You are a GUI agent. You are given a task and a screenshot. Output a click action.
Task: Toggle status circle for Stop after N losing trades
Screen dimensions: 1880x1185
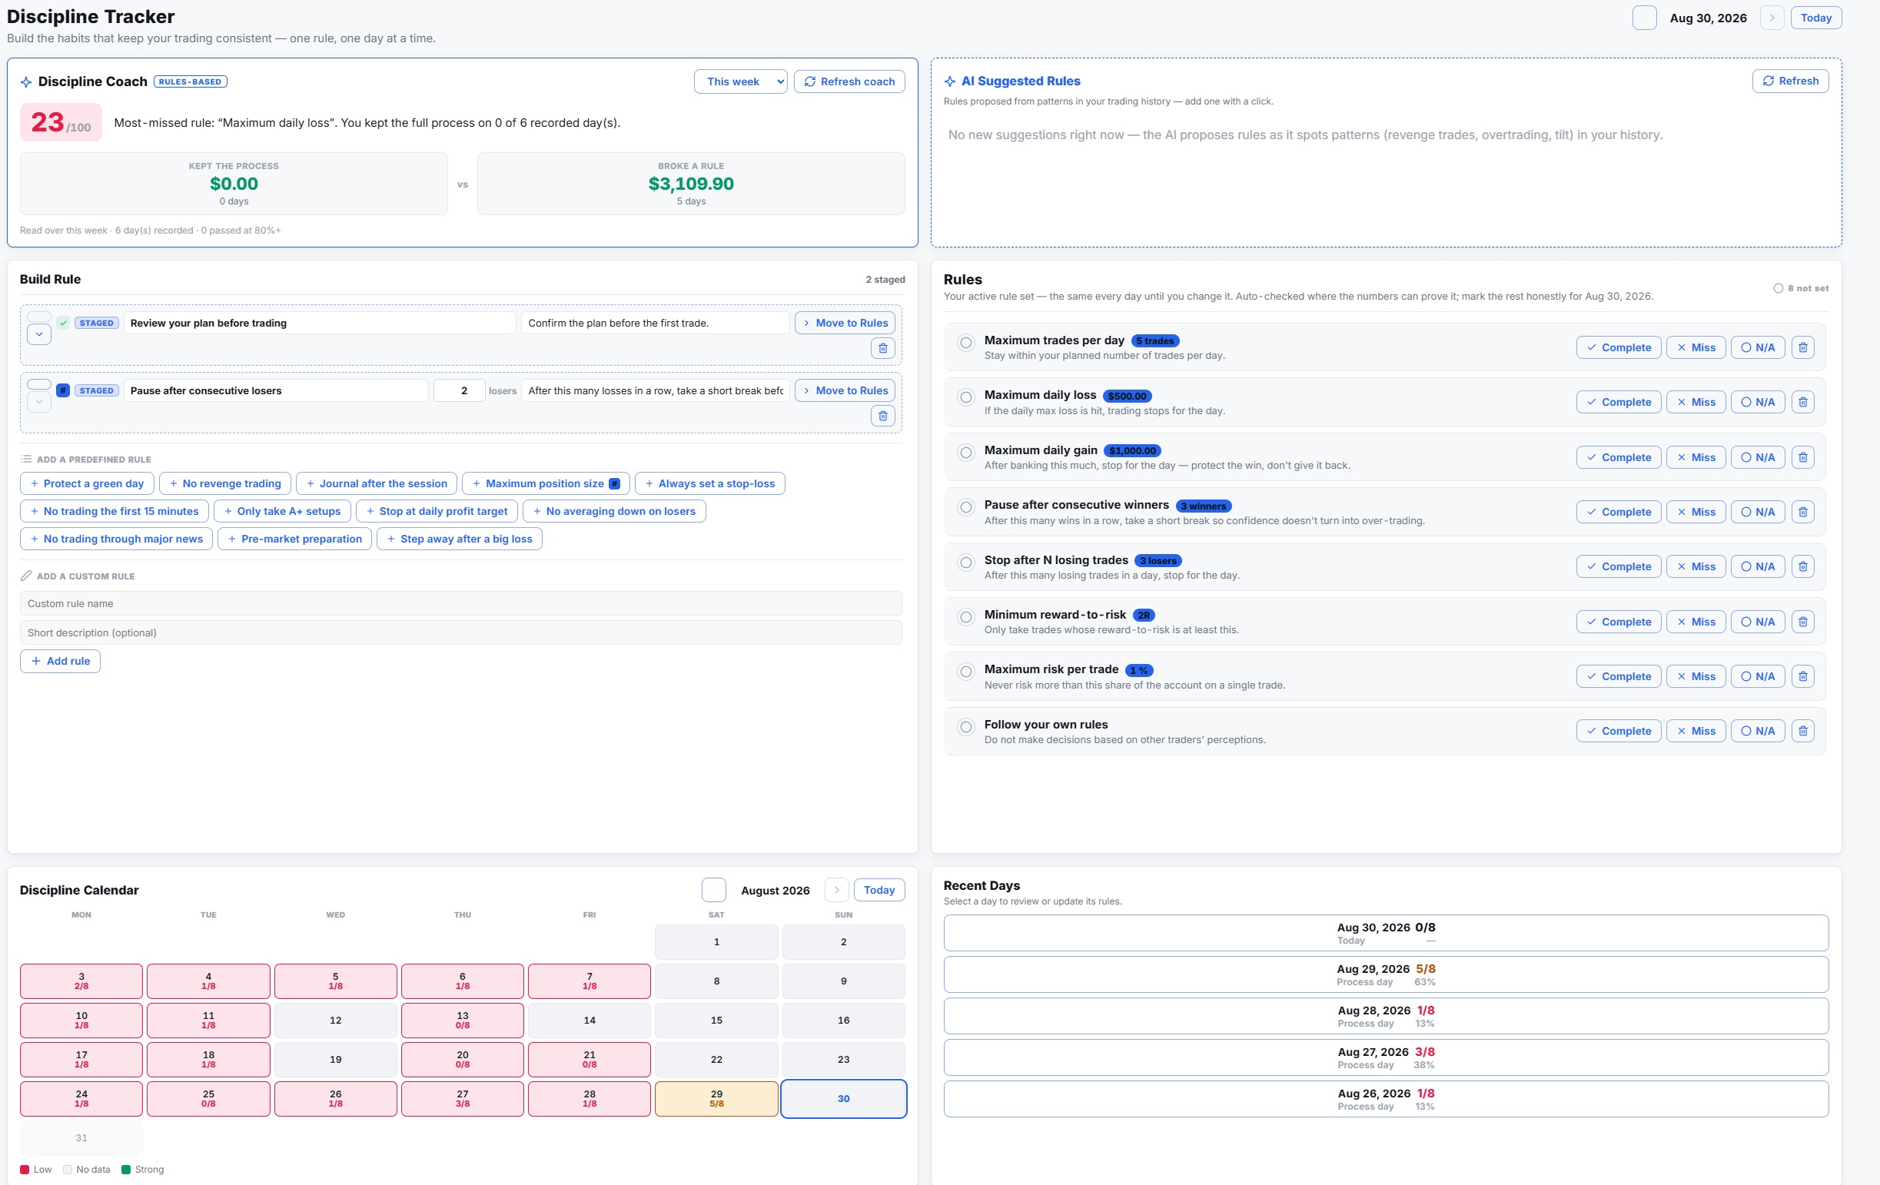pos(966,562)
